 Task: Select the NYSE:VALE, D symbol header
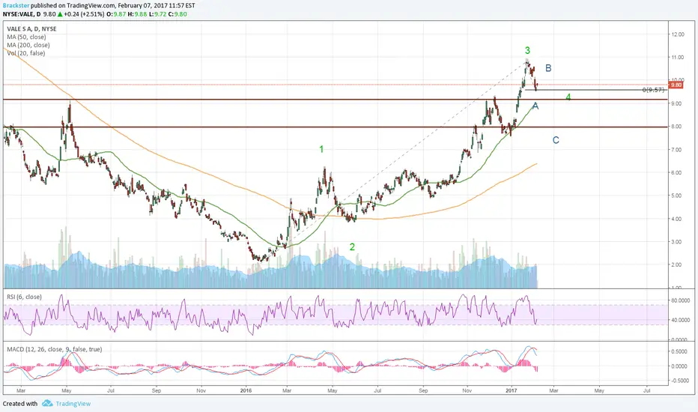[22, 14]
